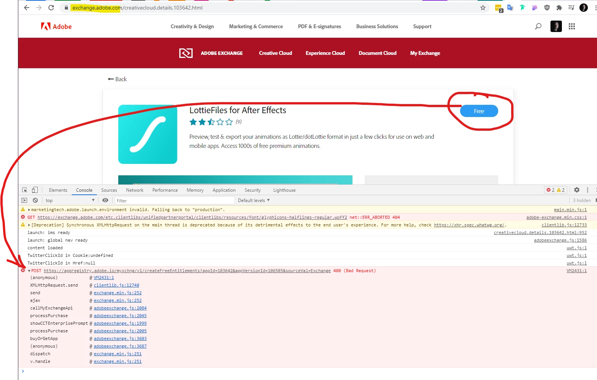This screenshot has width=597, height=380.
Task: Click the LottieFiles plugin thumbnail
Action: click(x=148, y=134)
